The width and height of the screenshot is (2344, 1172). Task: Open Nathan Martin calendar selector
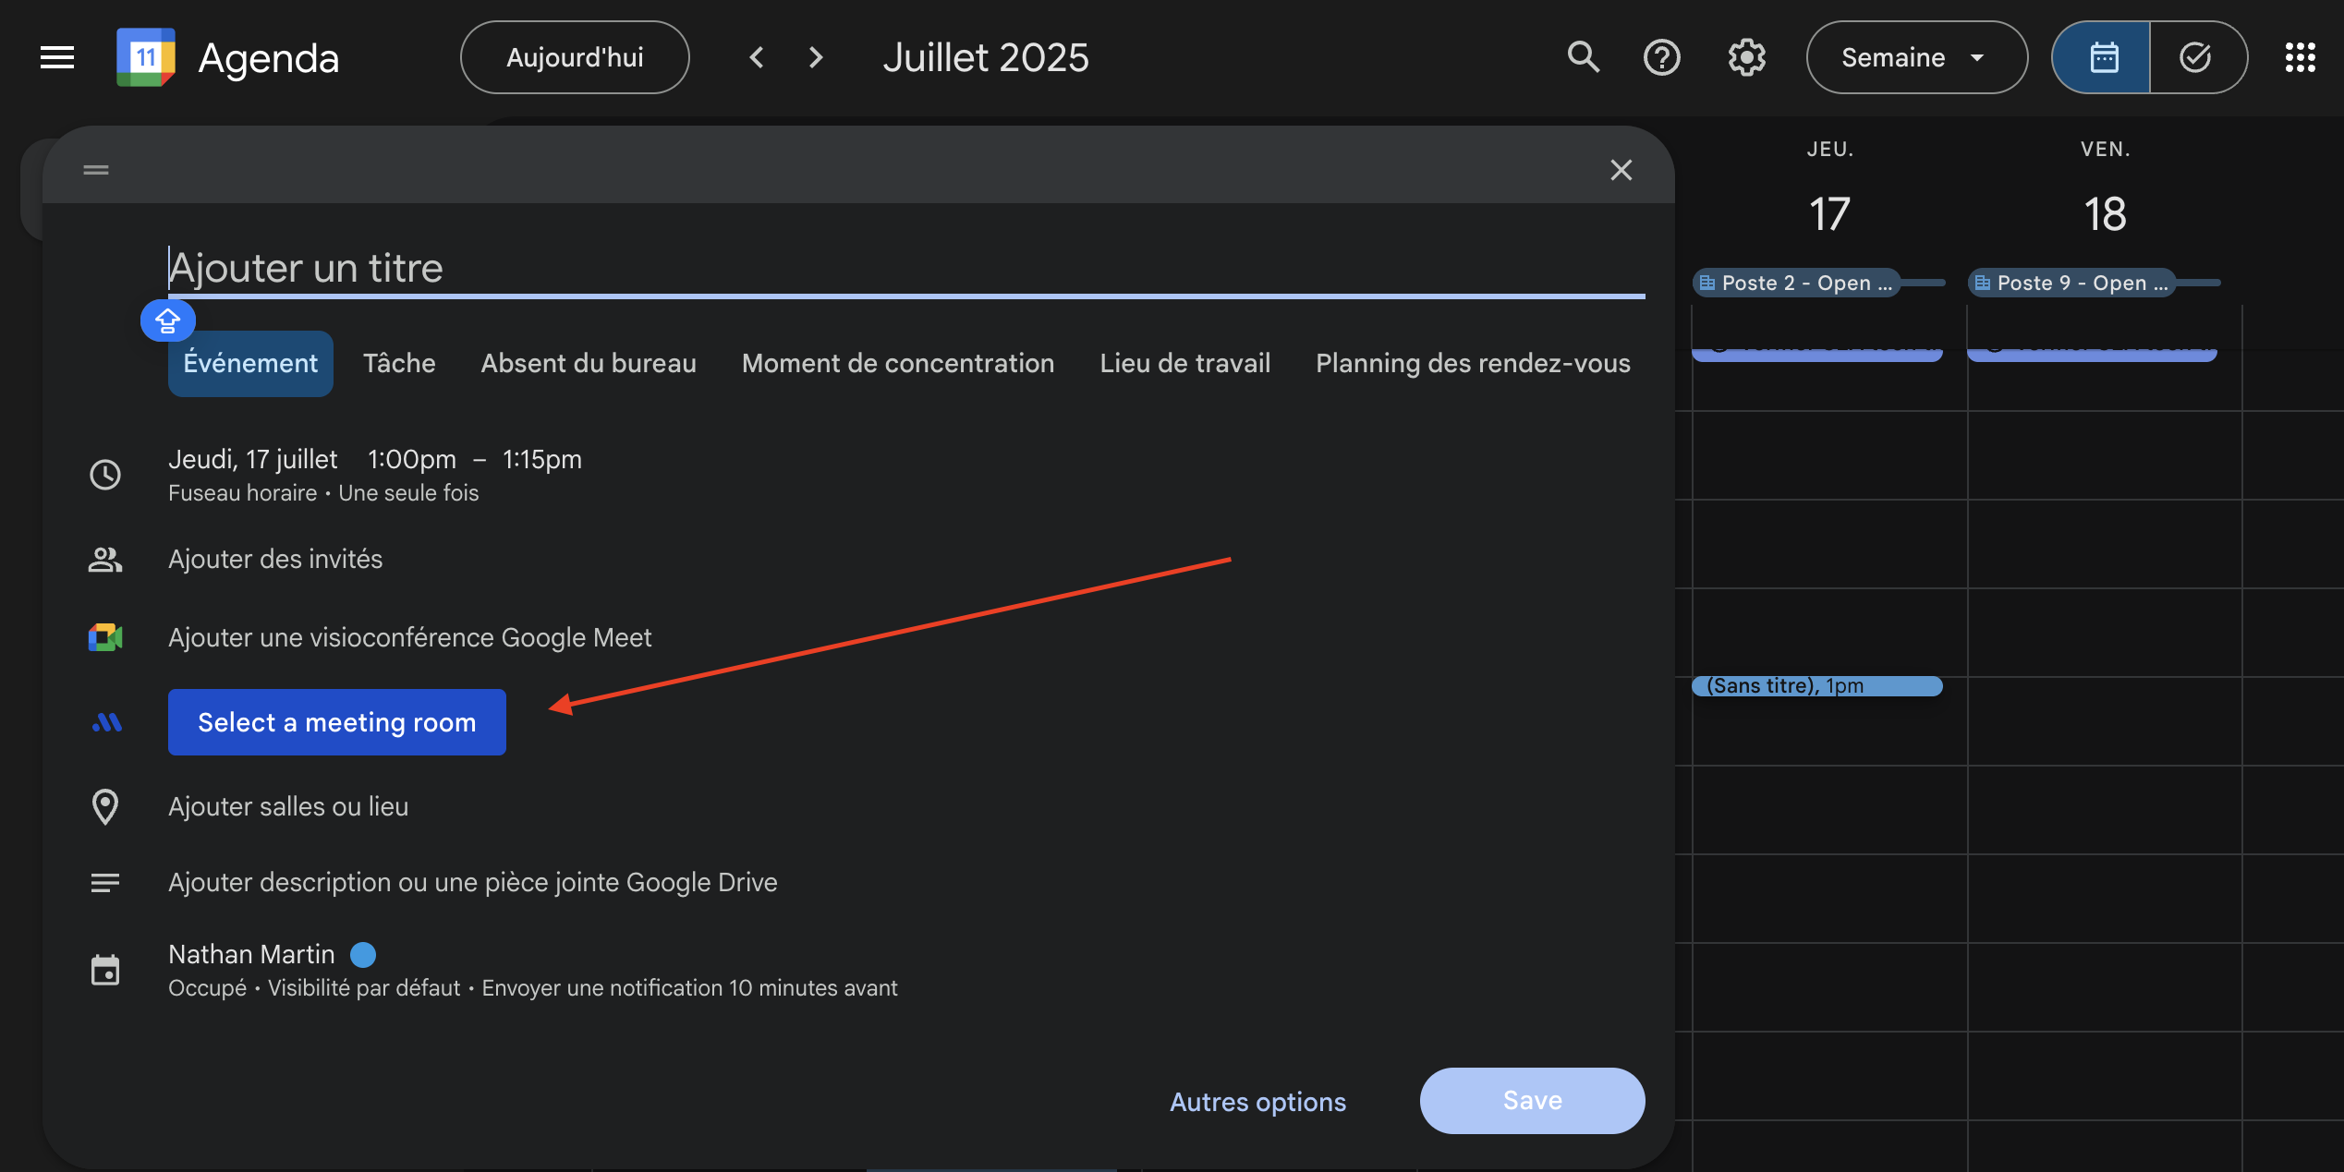pos(252,954)
